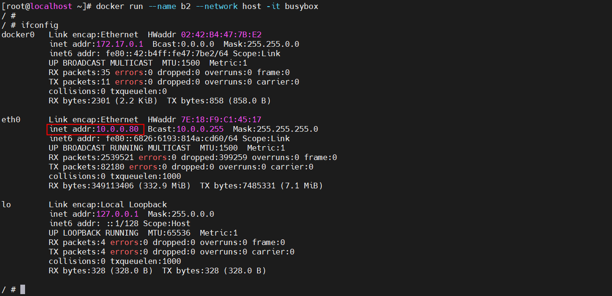This screenshot has height=296, width=612.
Task: Click the docker0 interface name
Action: [x=18, y=34]
